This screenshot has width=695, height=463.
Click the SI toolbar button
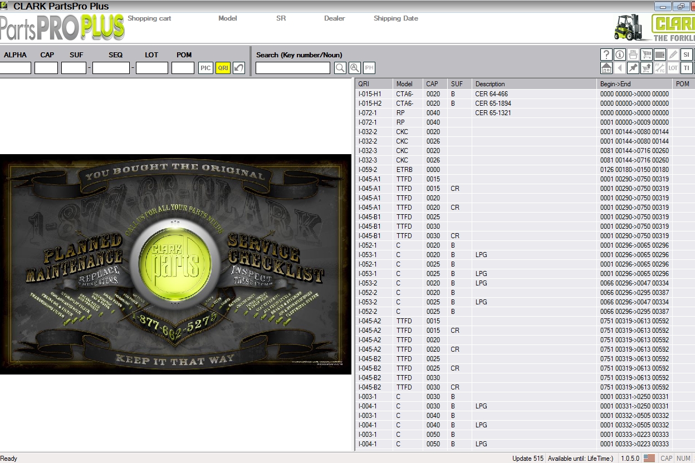[x=687, y=55]
